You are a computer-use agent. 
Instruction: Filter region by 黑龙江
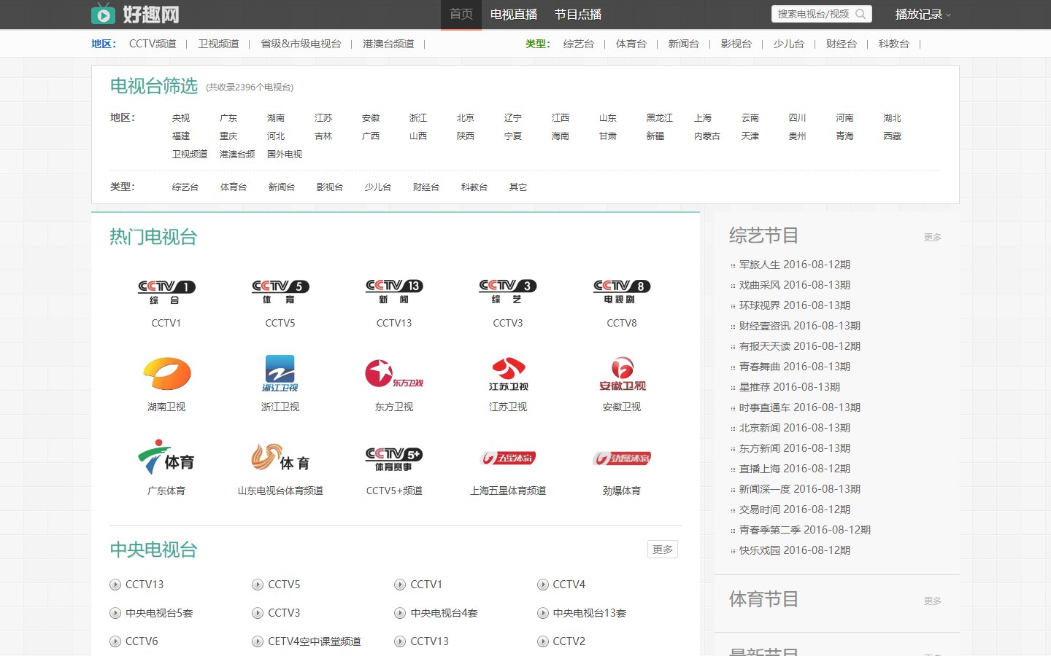pyautogui.click(x=660, y=118)
